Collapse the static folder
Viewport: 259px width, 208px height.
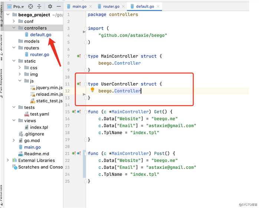pyautogui.click(x=14, y=61)
